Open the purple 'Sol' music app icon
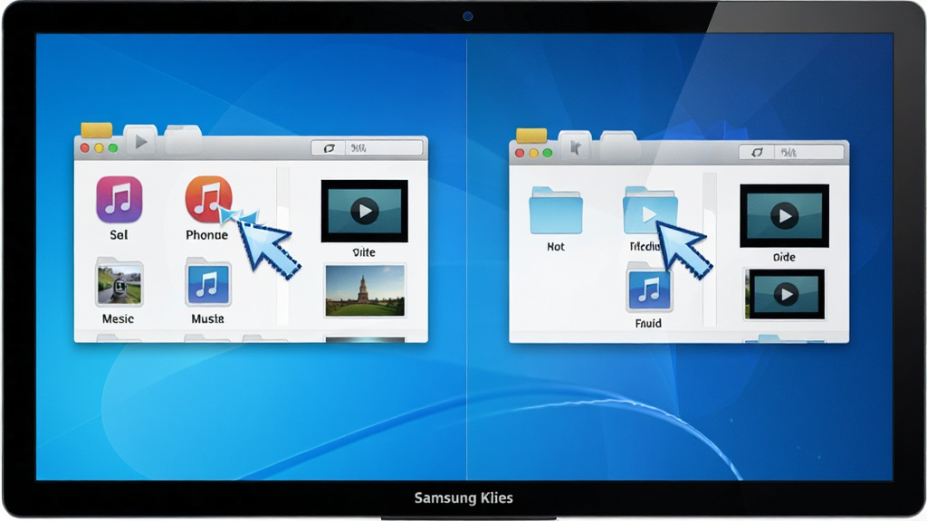Screen dimensions: 927x521 coord(119,199)
